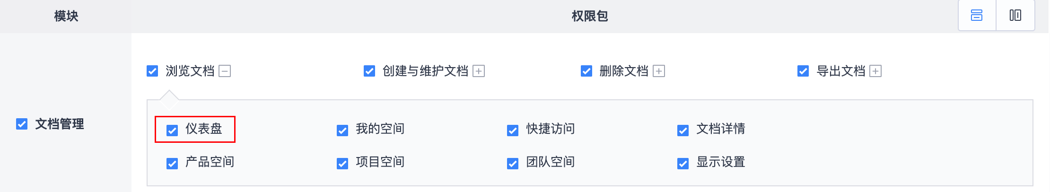Toggle the 删除文档 checkbox
Image resolution: width=1050 pixels, height=192 pixels.
(x=586, y=71)
